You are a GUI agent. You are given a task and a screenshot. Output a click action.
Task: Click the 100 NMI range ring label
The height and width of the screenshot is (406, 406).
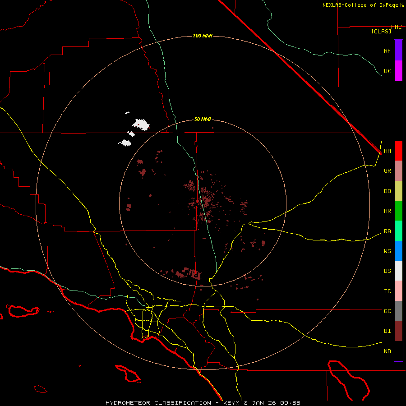pyautogui.click(x=203, y=36)
